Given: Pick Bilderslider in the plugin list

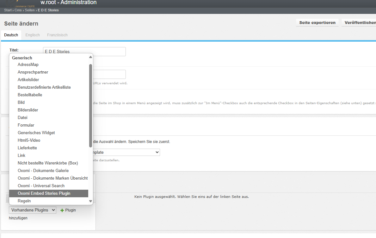Looking at the screenshot, I should pos(28,110).
